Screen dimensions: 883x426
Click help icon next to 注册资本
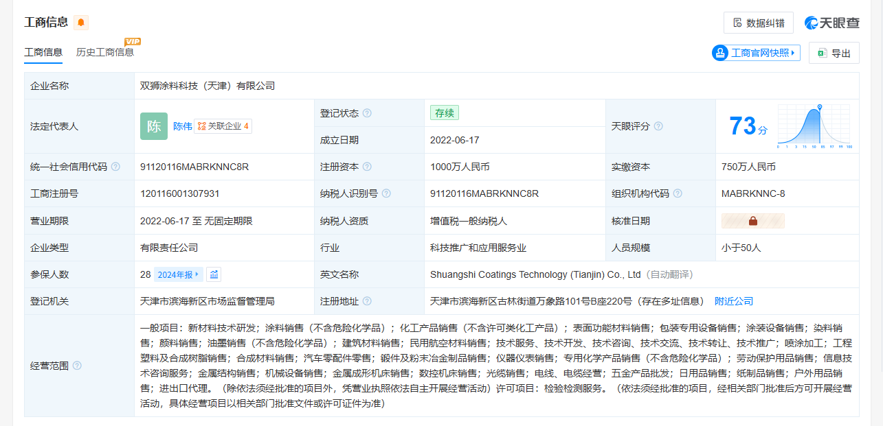coord(367,167)
